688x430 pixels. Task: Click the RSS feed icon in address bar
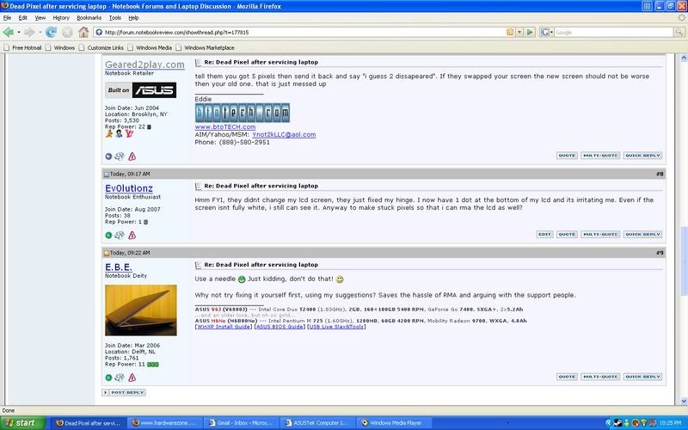click(510, 32)
